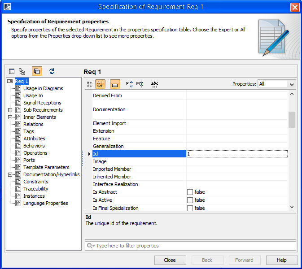This screenshot has width=302, height=269.
Task: Click the expand all properties icon
Action: (130, 84)
